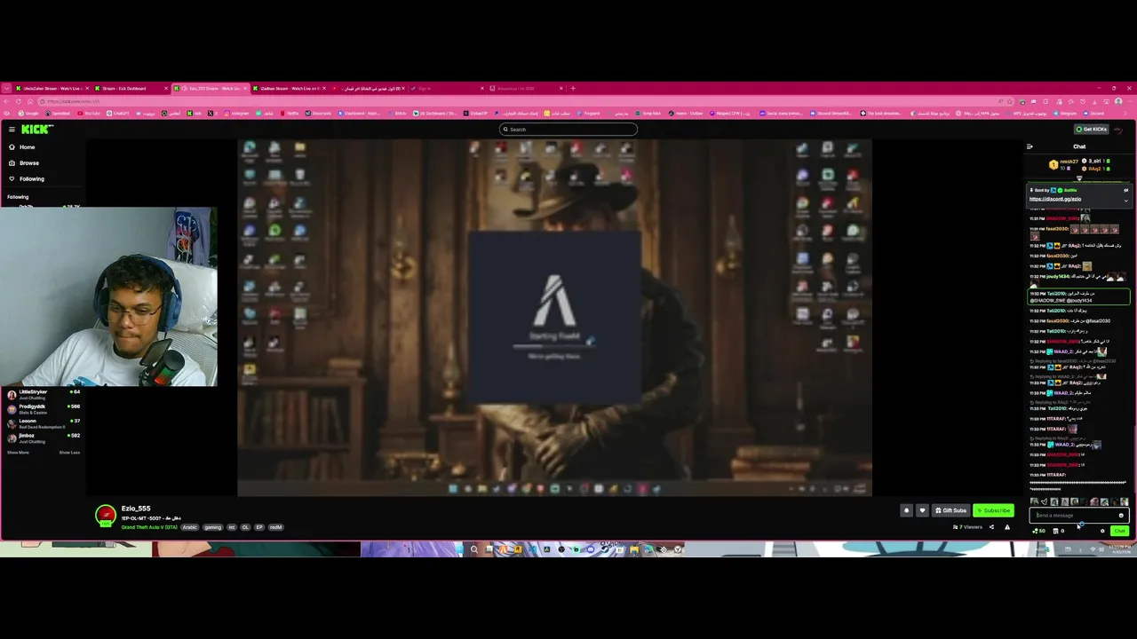Open the KICKs balance 50 icon
This screenshot has width=1137, height=639.
pos(1038,531)
